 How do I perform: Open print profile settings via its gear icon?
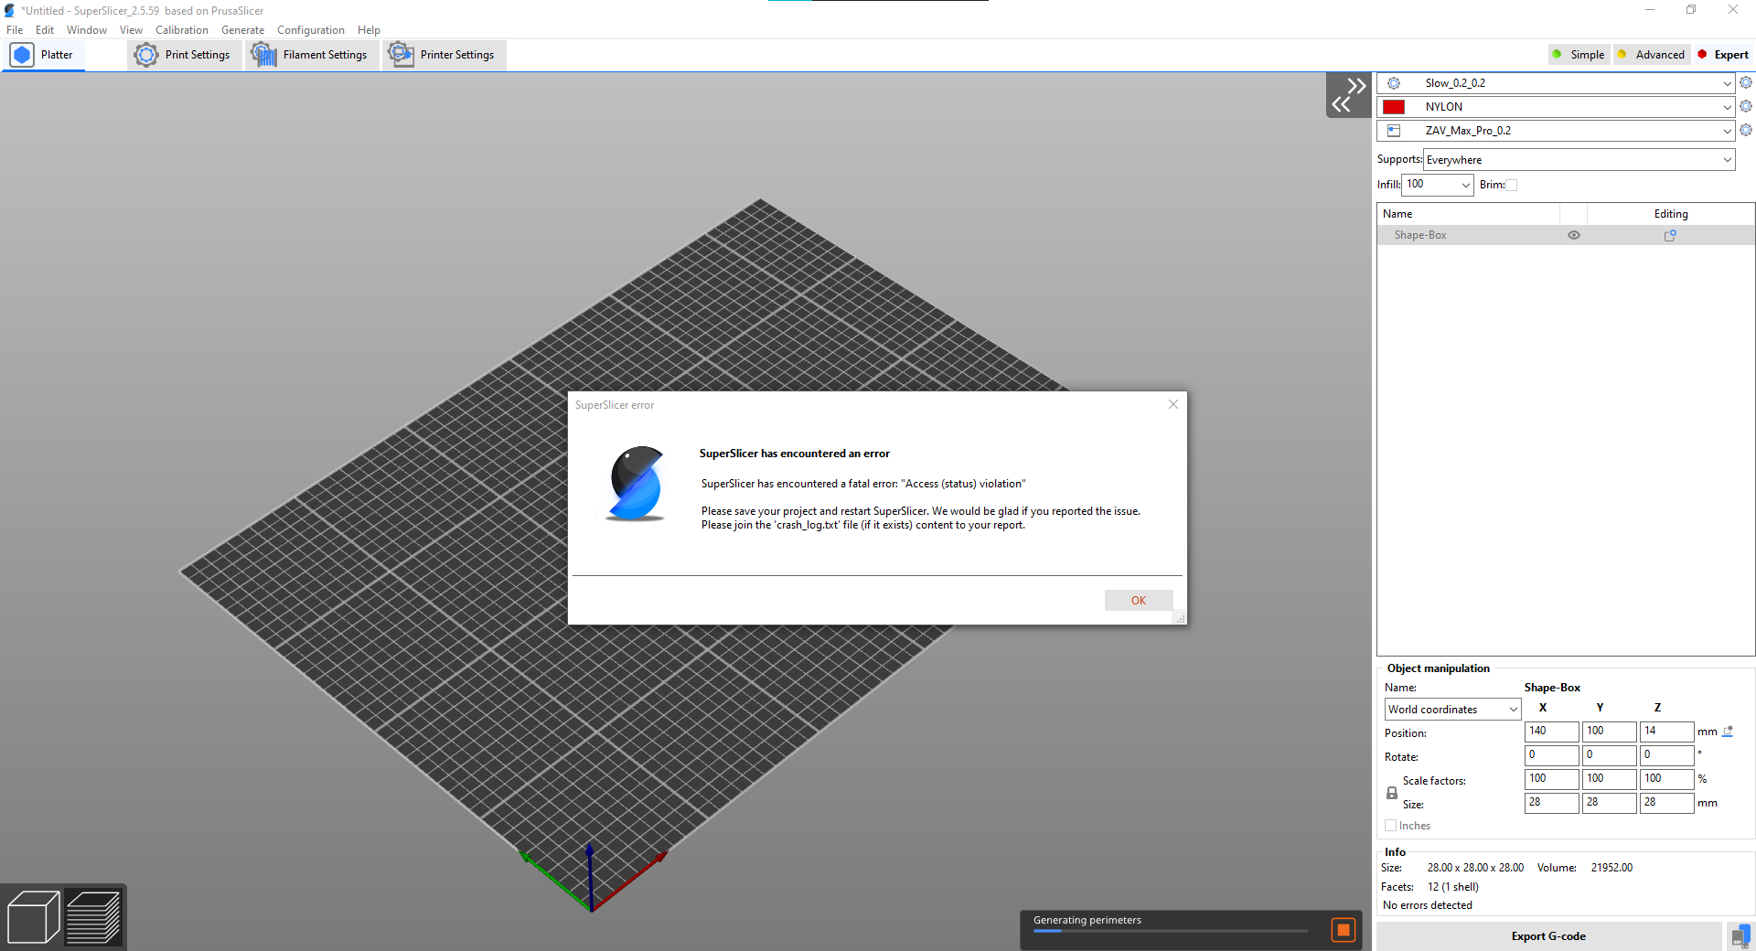point(1747,82)
